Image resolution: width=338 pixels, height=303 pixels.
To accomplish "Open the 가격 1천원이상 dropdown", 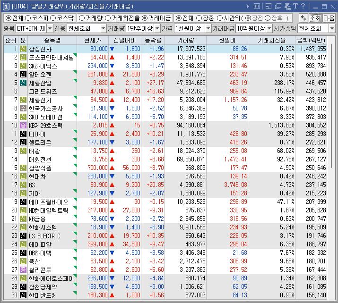I will click(208, 28).
